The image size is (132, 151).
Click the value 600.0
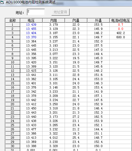coord(121,37)
